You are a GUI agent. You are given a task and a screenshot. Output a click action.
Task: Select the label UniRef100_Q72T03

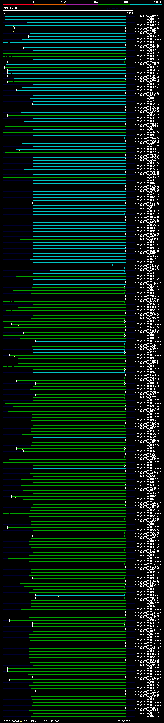pos(147,288)
